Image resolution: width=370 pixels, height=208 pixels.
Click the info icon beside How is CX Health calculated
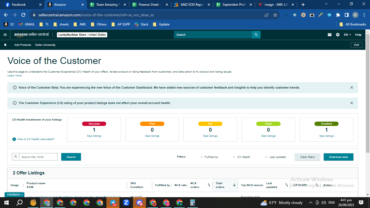point(14,139)
